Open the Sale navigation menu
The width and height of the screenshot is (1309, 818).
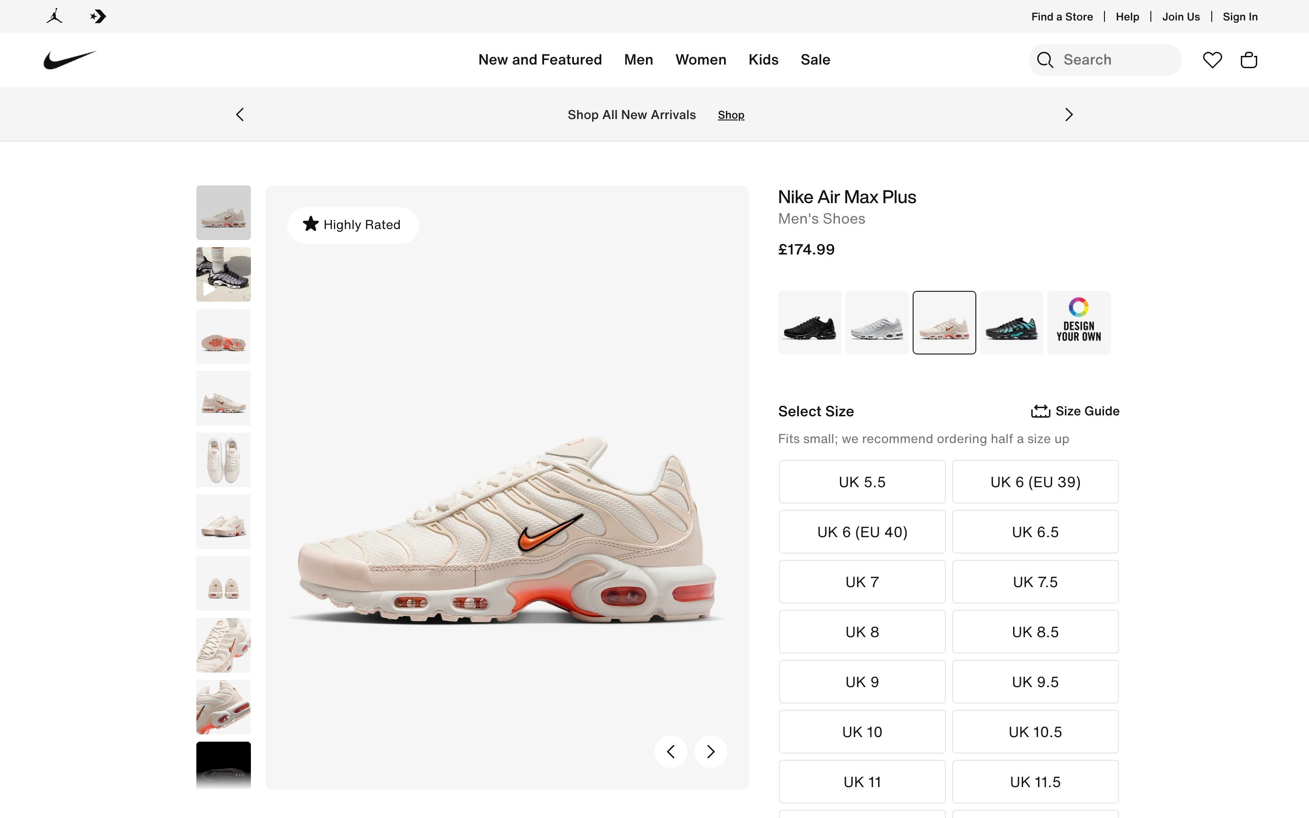[x=814, y=60]
